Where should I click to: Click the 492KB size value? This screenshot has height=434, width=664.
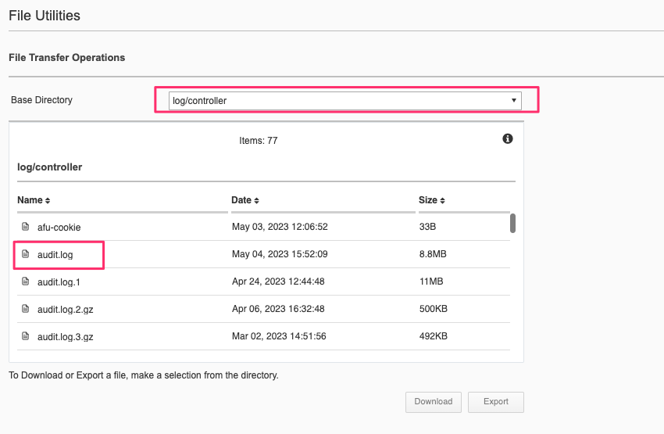[434, 336]
